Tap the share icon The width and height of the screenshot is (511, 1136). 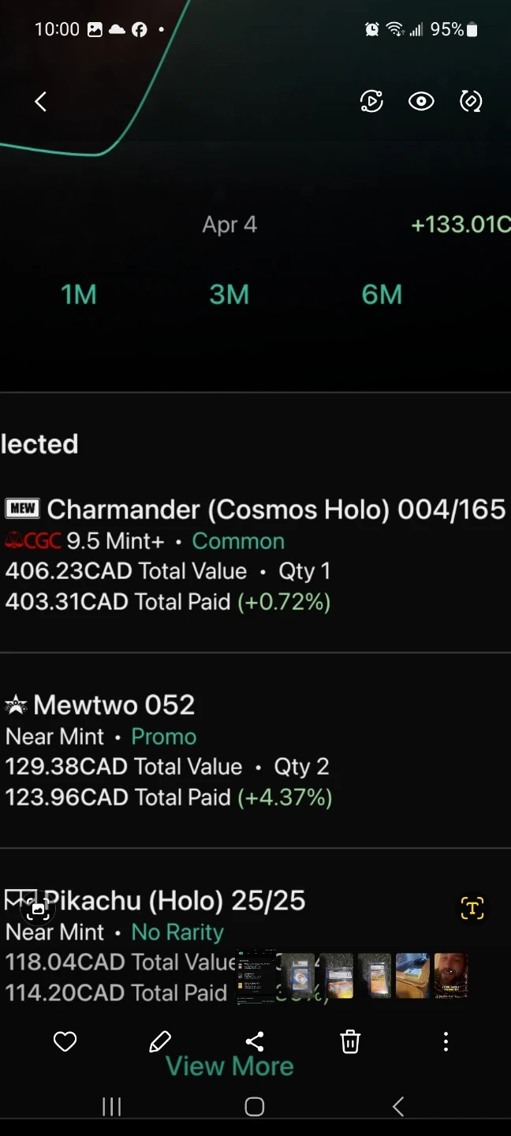pos(255,1042)
